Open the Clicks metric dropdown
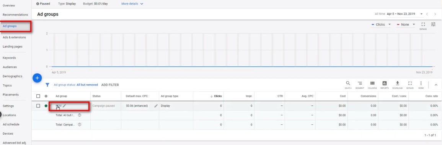 [381, 24]
